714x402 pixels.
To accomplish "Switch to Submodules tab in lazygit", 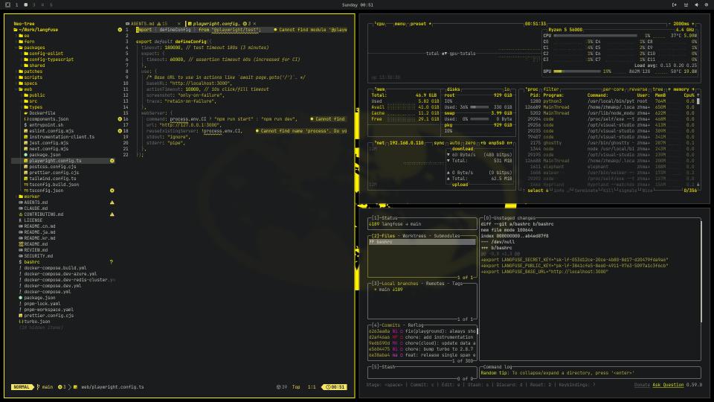I will pyautogui.click(x=446, y=236).
